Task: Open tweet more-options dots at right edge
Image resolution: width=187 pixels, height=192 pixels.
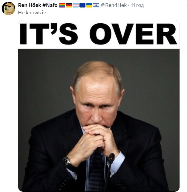Action: pos(186,5)
